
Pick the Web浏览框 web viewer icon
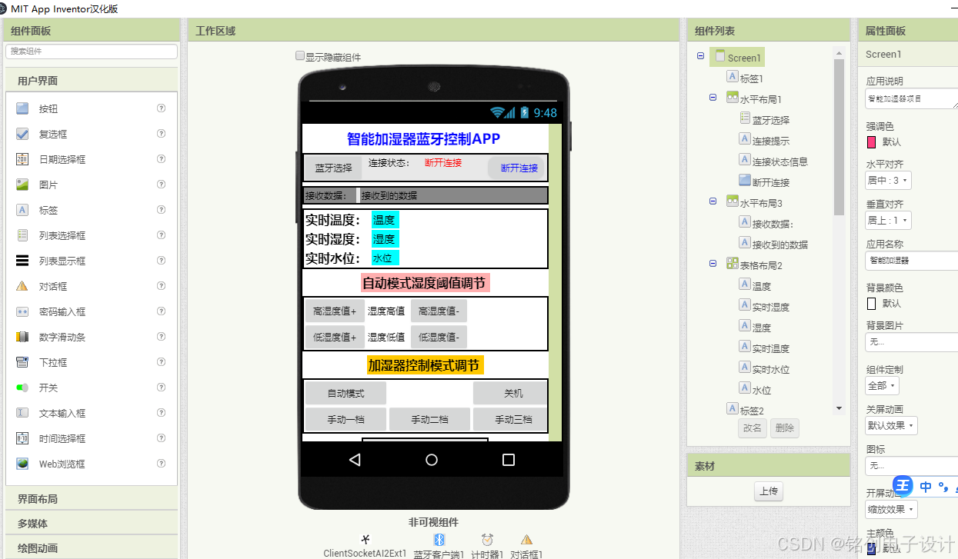coord(22,464)
